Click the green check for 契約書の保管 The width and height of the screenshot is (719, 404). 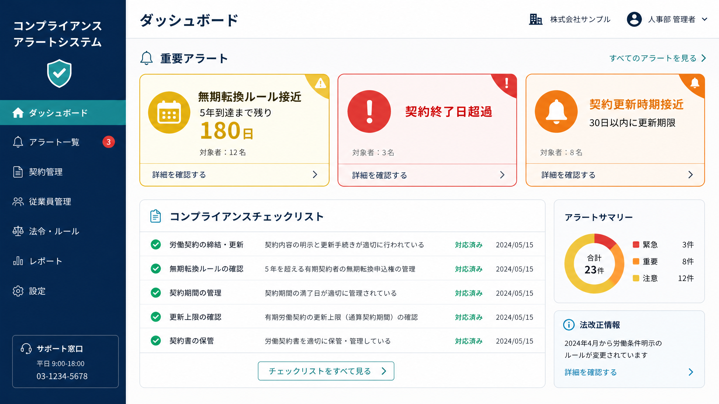tap(156, 341)
